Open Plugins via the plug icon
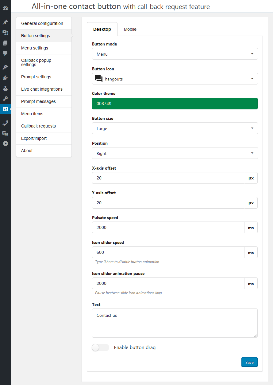The width and height of the screenshot is (273, 385). tap(5, 78)
